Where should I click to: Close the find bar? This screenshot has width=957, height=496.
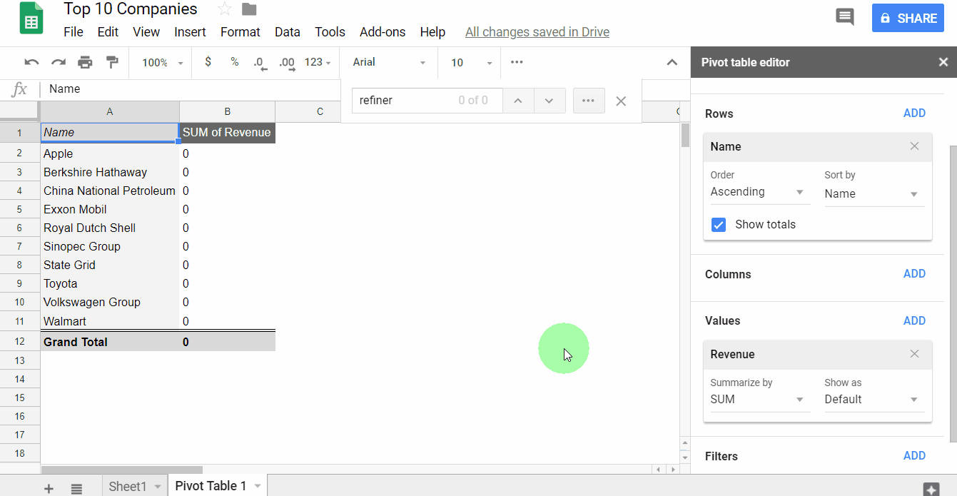point(621,101)
